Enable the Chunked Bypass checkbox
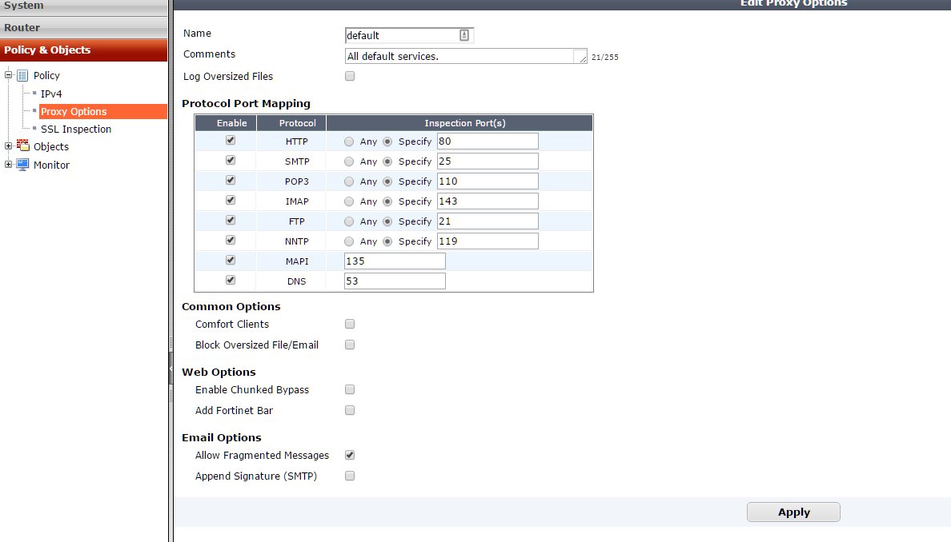The height and width of the screenshot is (542, 951). pos(350,389)
